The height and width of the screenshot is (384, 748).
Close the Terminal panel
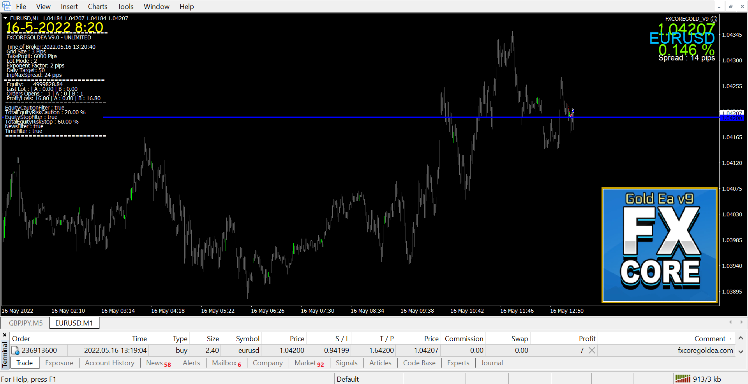[5, 335]
